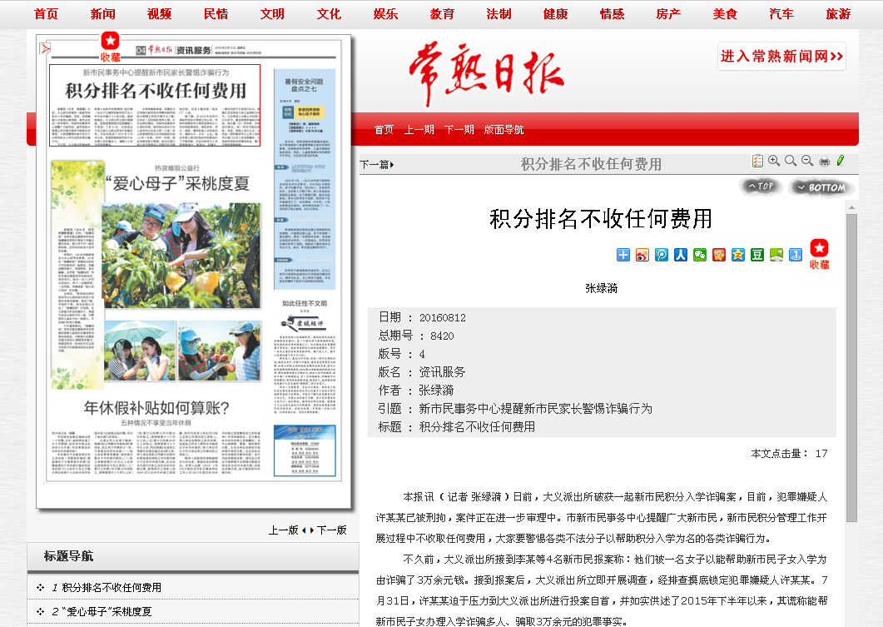Share article to QZone star icon
The height and width of the screenshot is (627, 883).
click(738, 255)
